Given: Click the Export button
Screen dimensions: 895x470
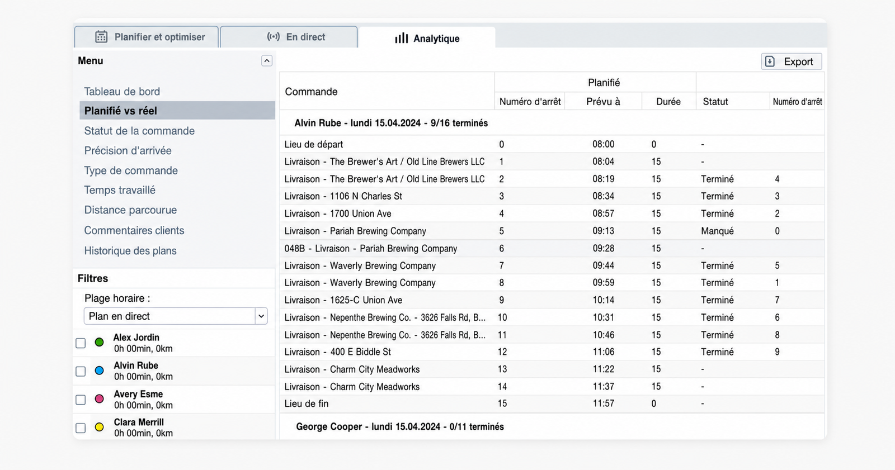Looking at the screenshot, I should 792,61.
